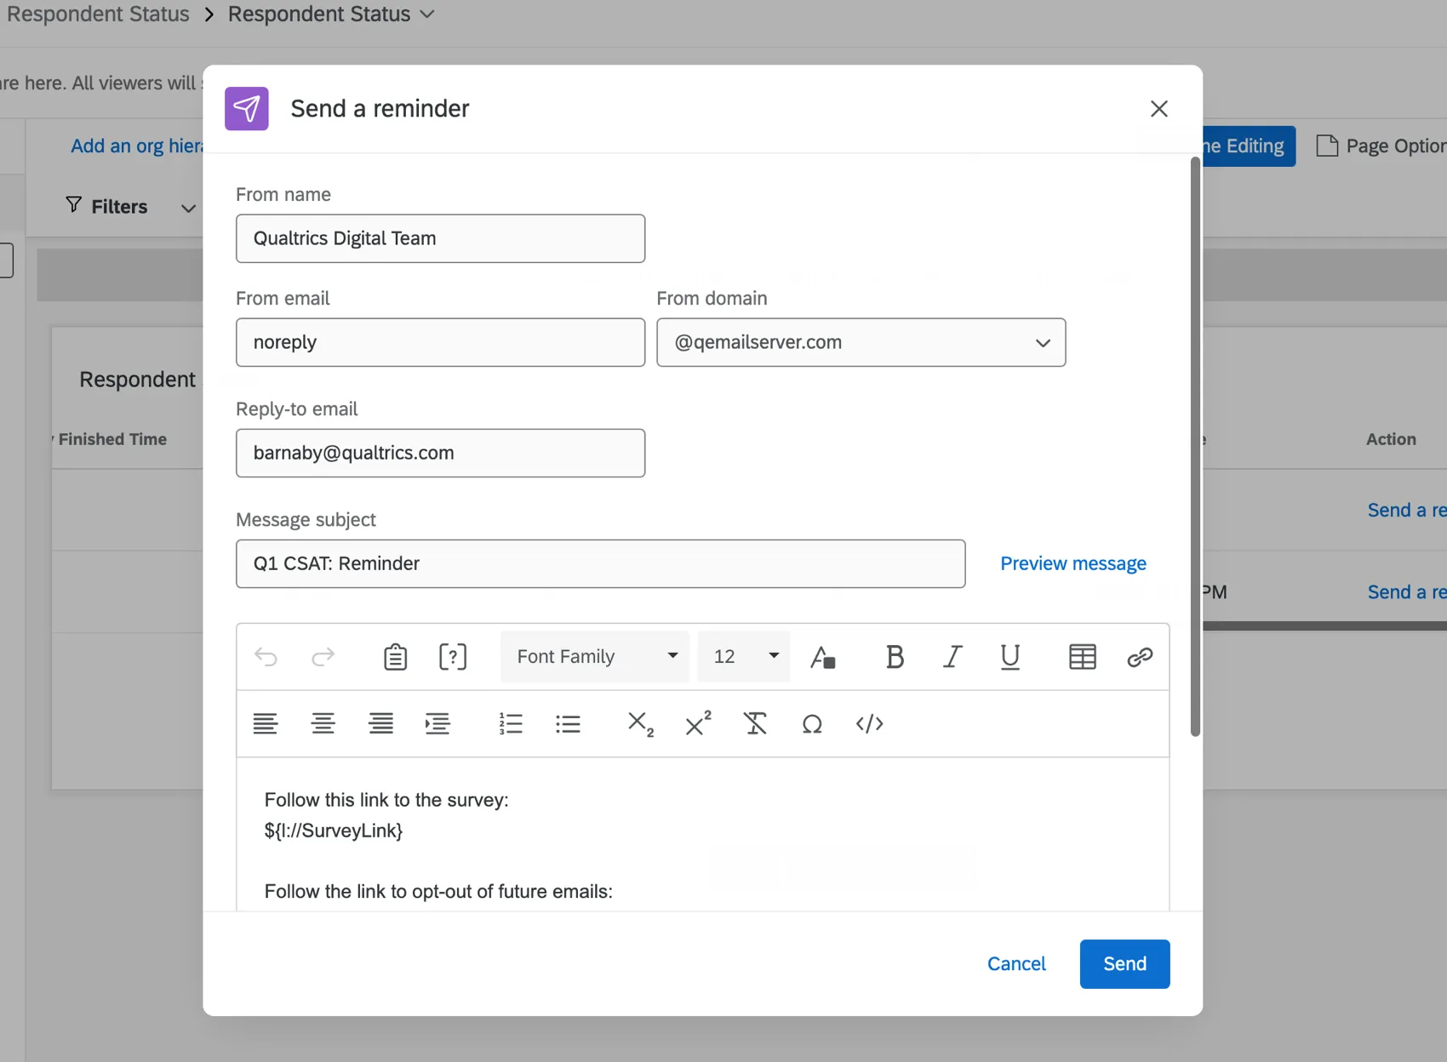Insert a special character using omega icon

tap(812, 723)
